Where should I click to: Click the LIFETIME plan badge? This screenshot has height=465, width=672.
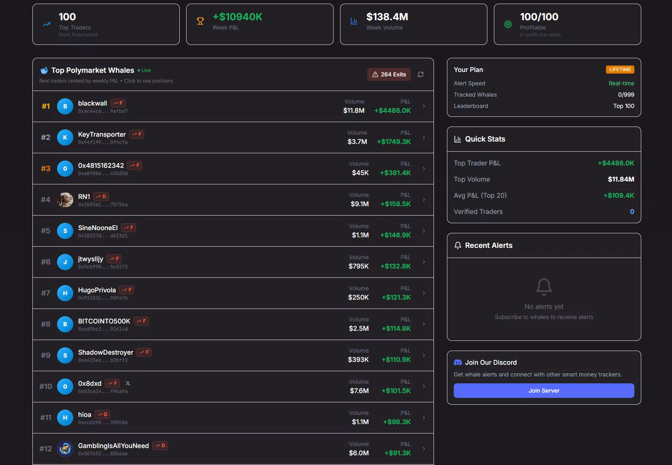tap(620, 70)
